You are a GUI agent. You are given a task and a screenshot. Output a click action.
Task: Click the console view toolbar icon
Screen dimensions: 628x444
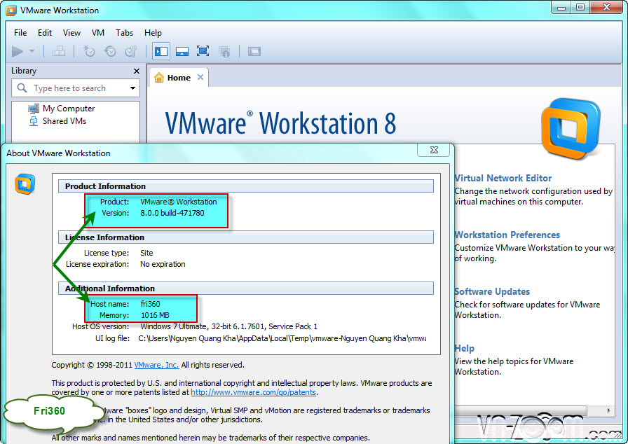[x=254, y=51]
